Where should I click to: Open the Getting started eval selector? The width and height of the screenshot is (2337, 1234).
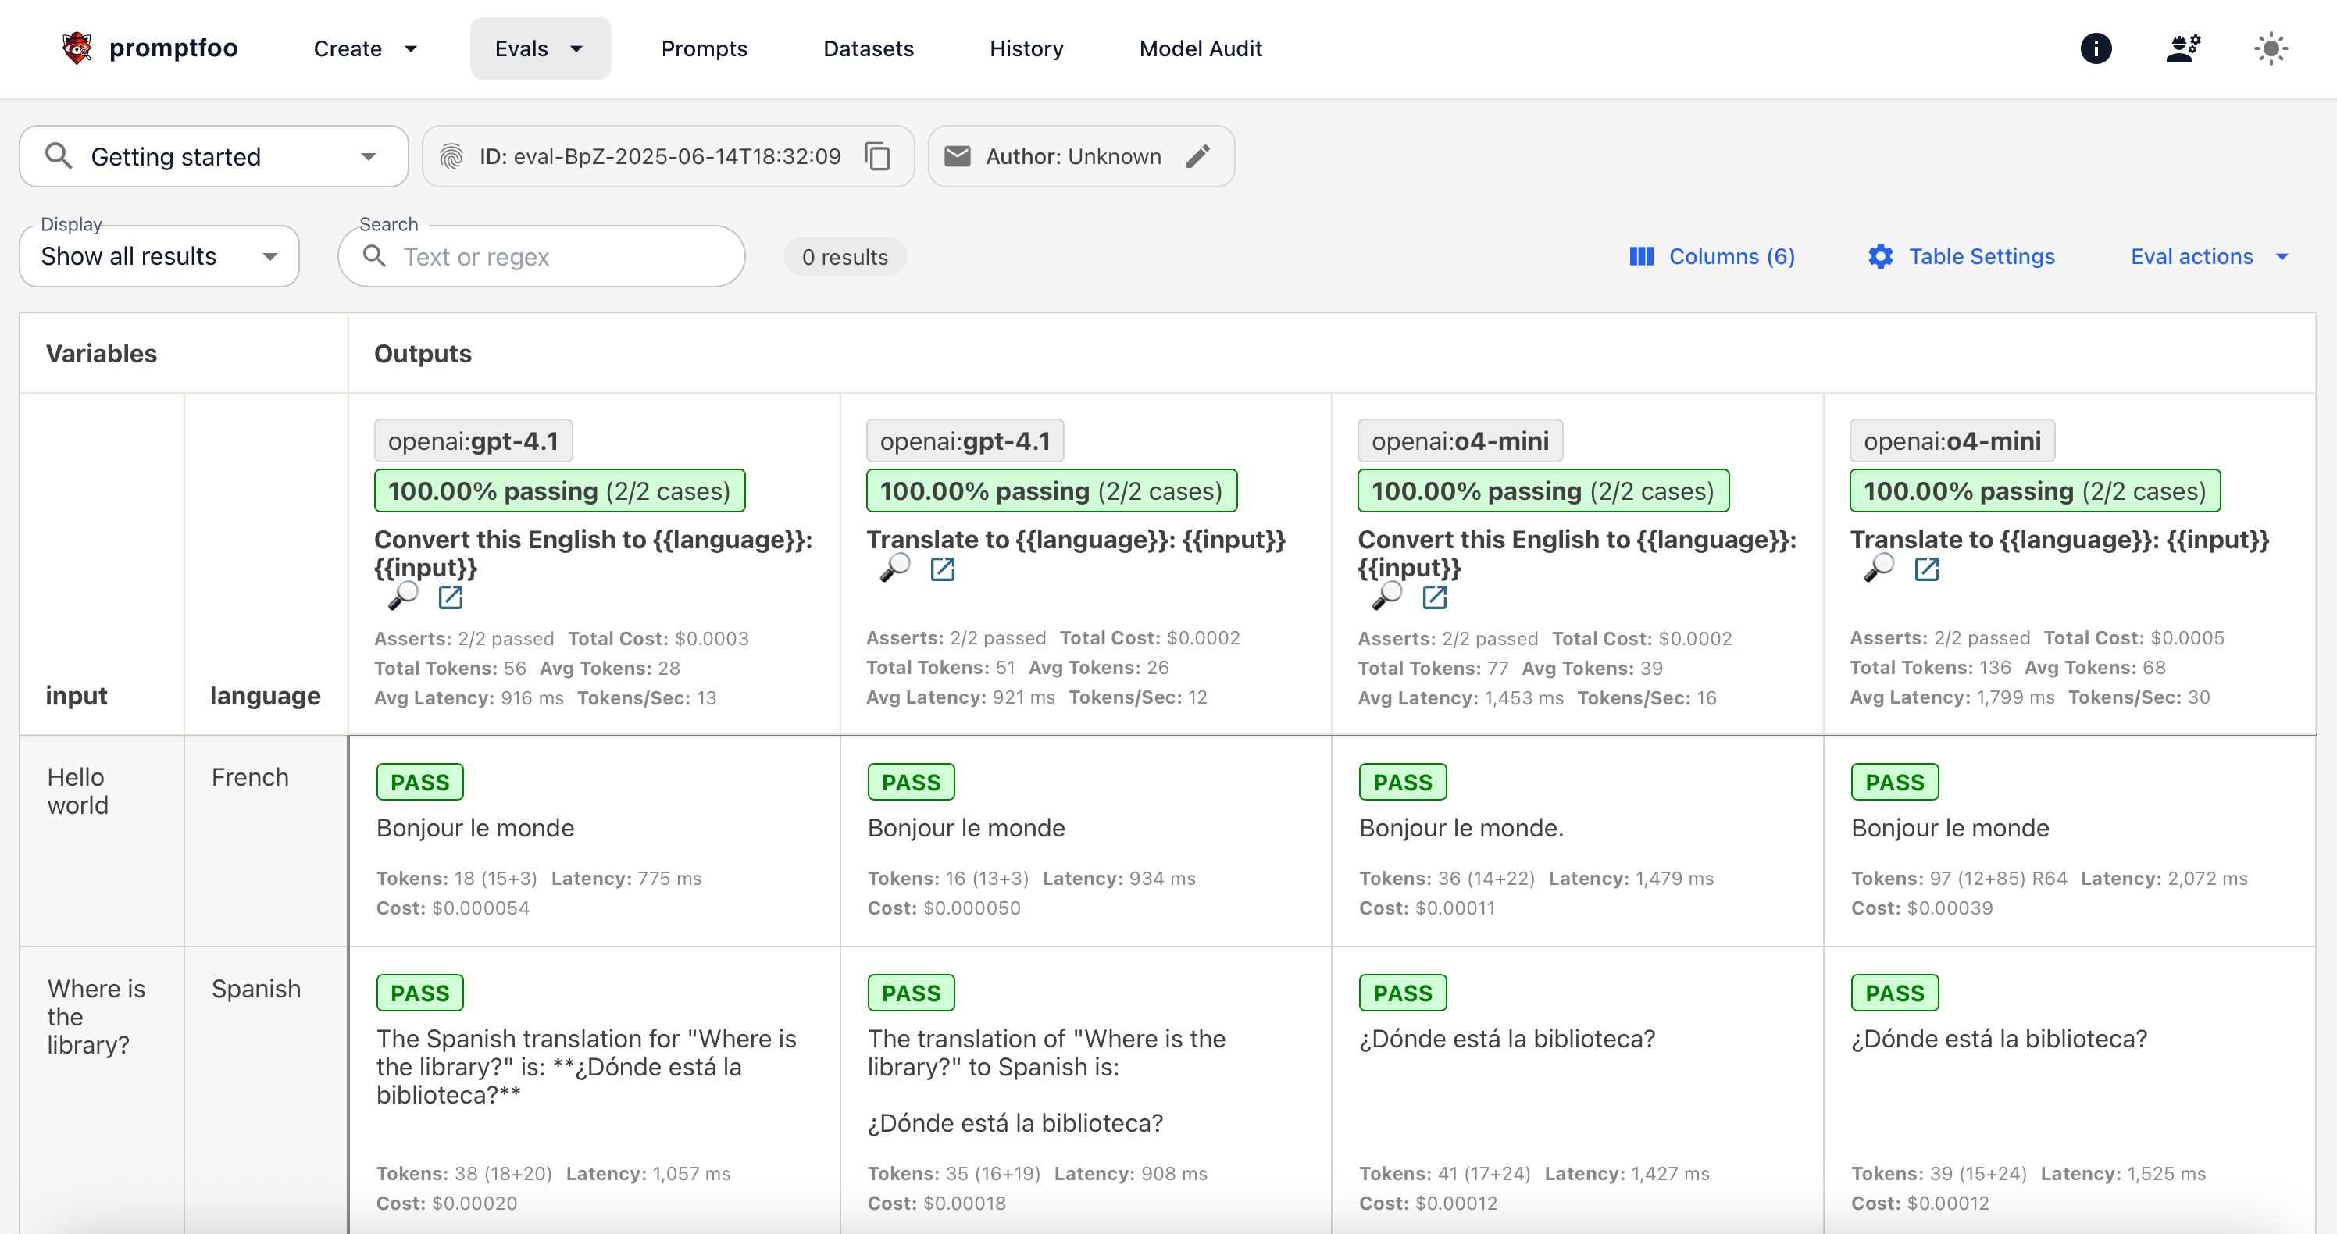(213, 157)
